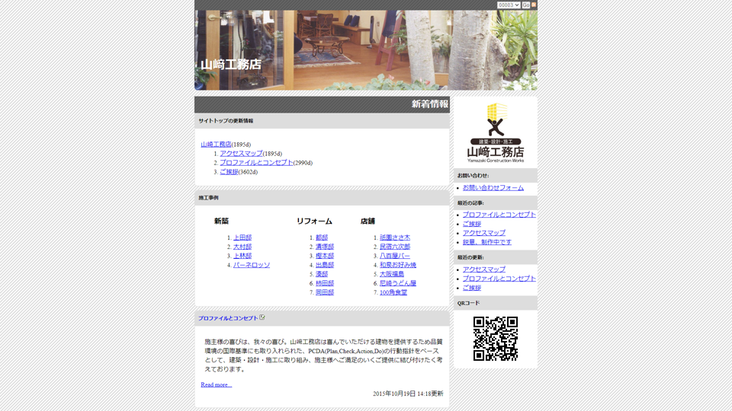The height and width of the screenshot is (411, 732).
Task: Open the 00003 dropdown selector
Action: [x=508, y=5]
